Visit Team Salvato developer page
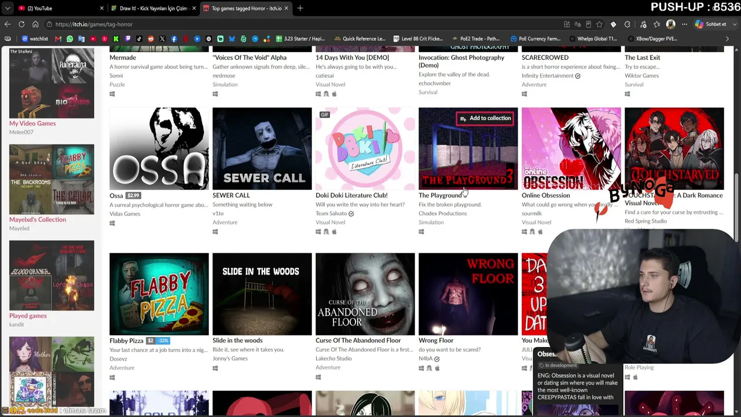Image resolution: width=741 pixels, height=417 pixels. tap(331, 214)
